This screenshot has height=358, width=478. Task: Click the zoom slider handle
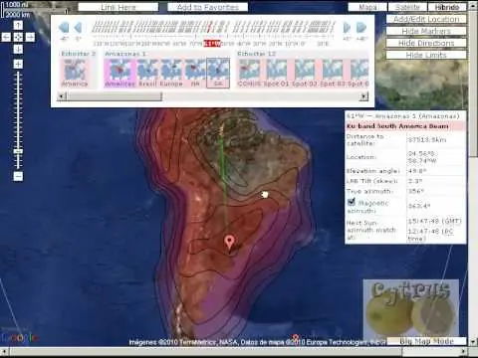pyautogui.click(x=18, y=151)
